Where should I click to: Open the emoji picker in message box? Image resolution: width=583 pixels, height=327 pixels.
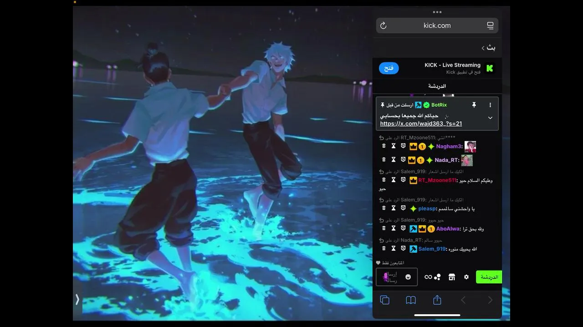(408, 277)
